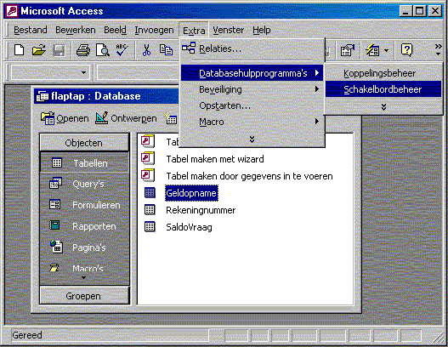Click the Objecten header button
Viewport: 448px width, 347px height.
84,142
